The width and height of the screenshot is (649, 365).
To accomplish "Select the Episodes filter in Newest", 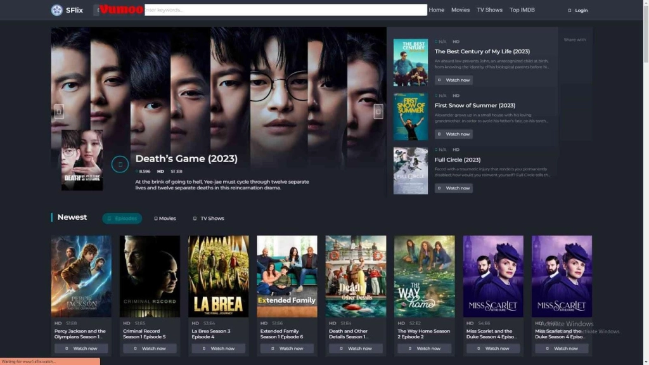I will pos(122,218).
